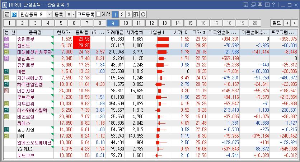
Task: Select the active watchlist tab 9
Action: [113, 23]
